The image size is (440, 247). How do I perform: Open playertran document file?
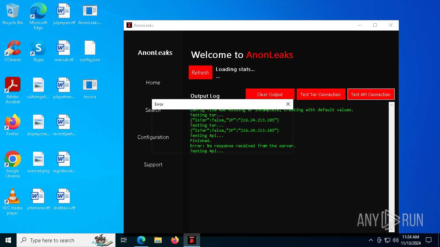coord(64,88)
